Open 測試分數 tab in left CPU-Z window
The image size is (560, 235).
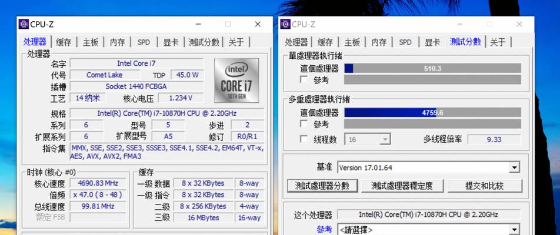[x=204, y=42]
